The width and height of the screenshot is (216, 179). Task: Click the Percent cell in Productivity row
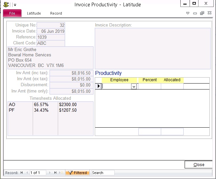pyautogui.click(x=149, y=87)
